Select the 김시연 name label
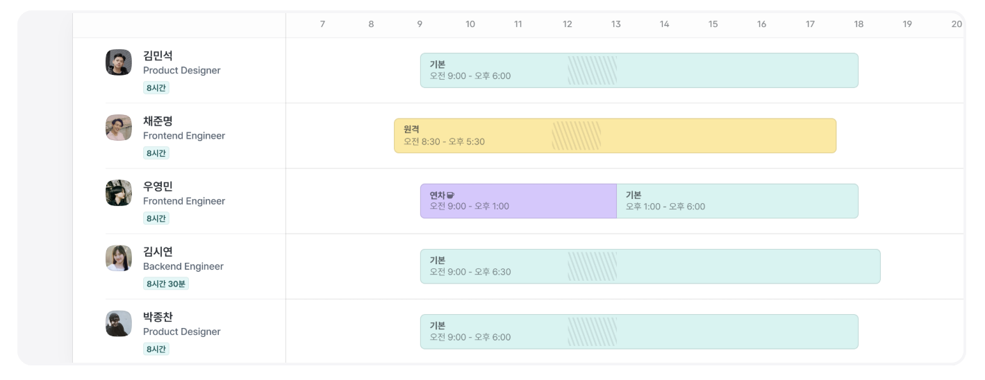The width and height of the screenshot is (985, 380). click(158, 252)
